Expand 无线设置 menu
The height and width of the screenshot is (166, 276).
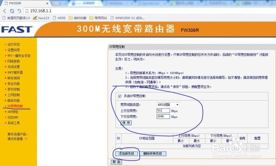pos(13,67)
